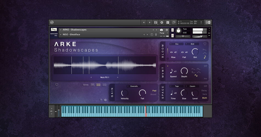The width and height of the screenshot is (261, 137).
Task: Select previous NOIZ - Ghostface snapshot arrow
Action: pyautogui.click(x=144, y=35)
